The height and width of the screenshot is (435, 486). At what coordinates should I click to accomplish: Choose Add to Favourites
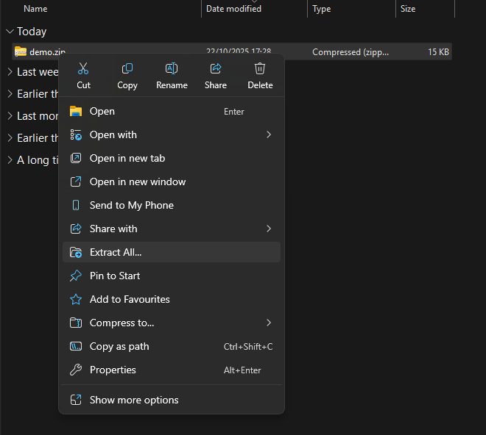coord(130,299)
